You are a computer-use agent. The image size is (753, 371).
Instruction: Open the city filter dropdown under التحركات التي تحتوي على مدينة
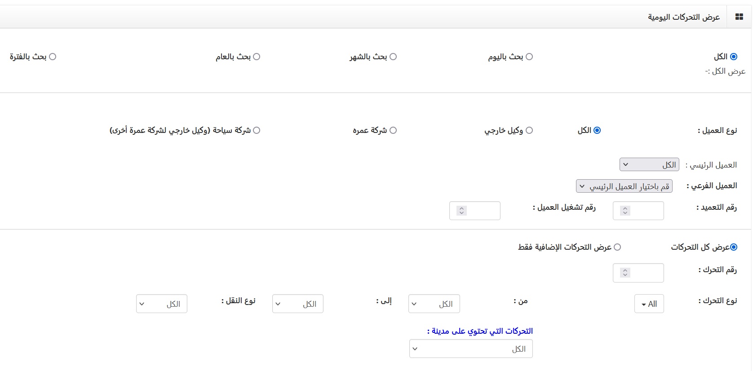click(x=471, y=349)
